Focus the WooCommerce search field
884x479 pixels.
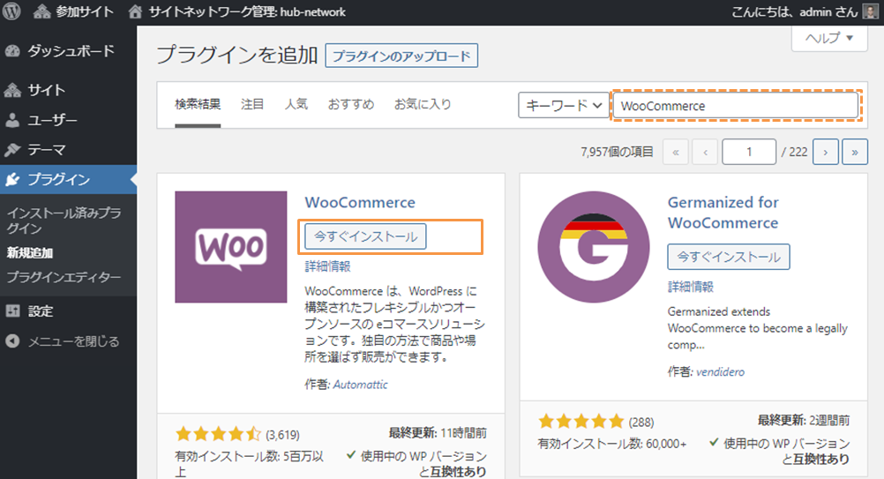736,105
